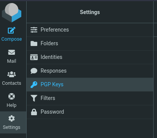Open the Mail envelope icon
This screenshot has height=138, width=157.
point(11,52)
